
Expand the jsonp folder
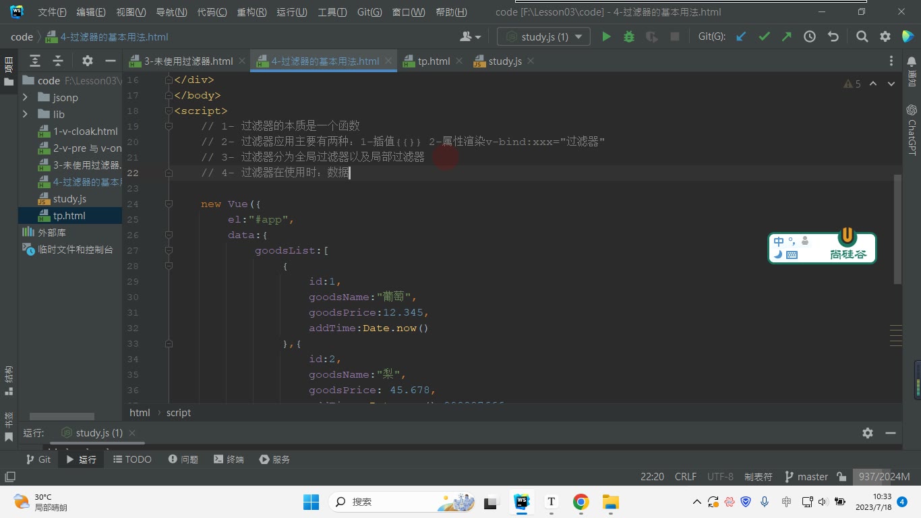point(25,98)
